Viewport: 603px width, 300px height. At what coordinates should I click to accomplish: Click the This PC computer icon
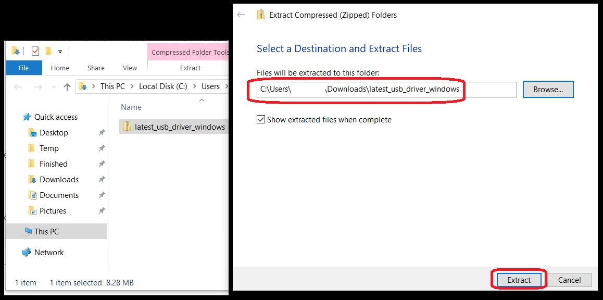(27, 232)
